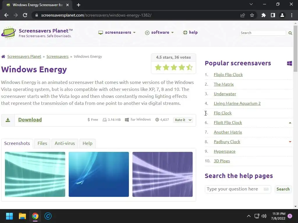The width and height of the screenshot is (298, 223).
Task: Open the Chrome three-dot menu
Action: (292, 15)
